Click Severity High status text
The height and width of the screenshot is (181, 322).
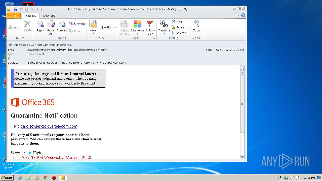tap(37, 153)
